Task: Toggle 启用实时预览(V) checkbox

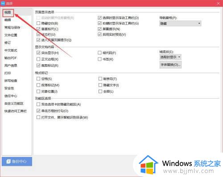Action: pos(99,34)
